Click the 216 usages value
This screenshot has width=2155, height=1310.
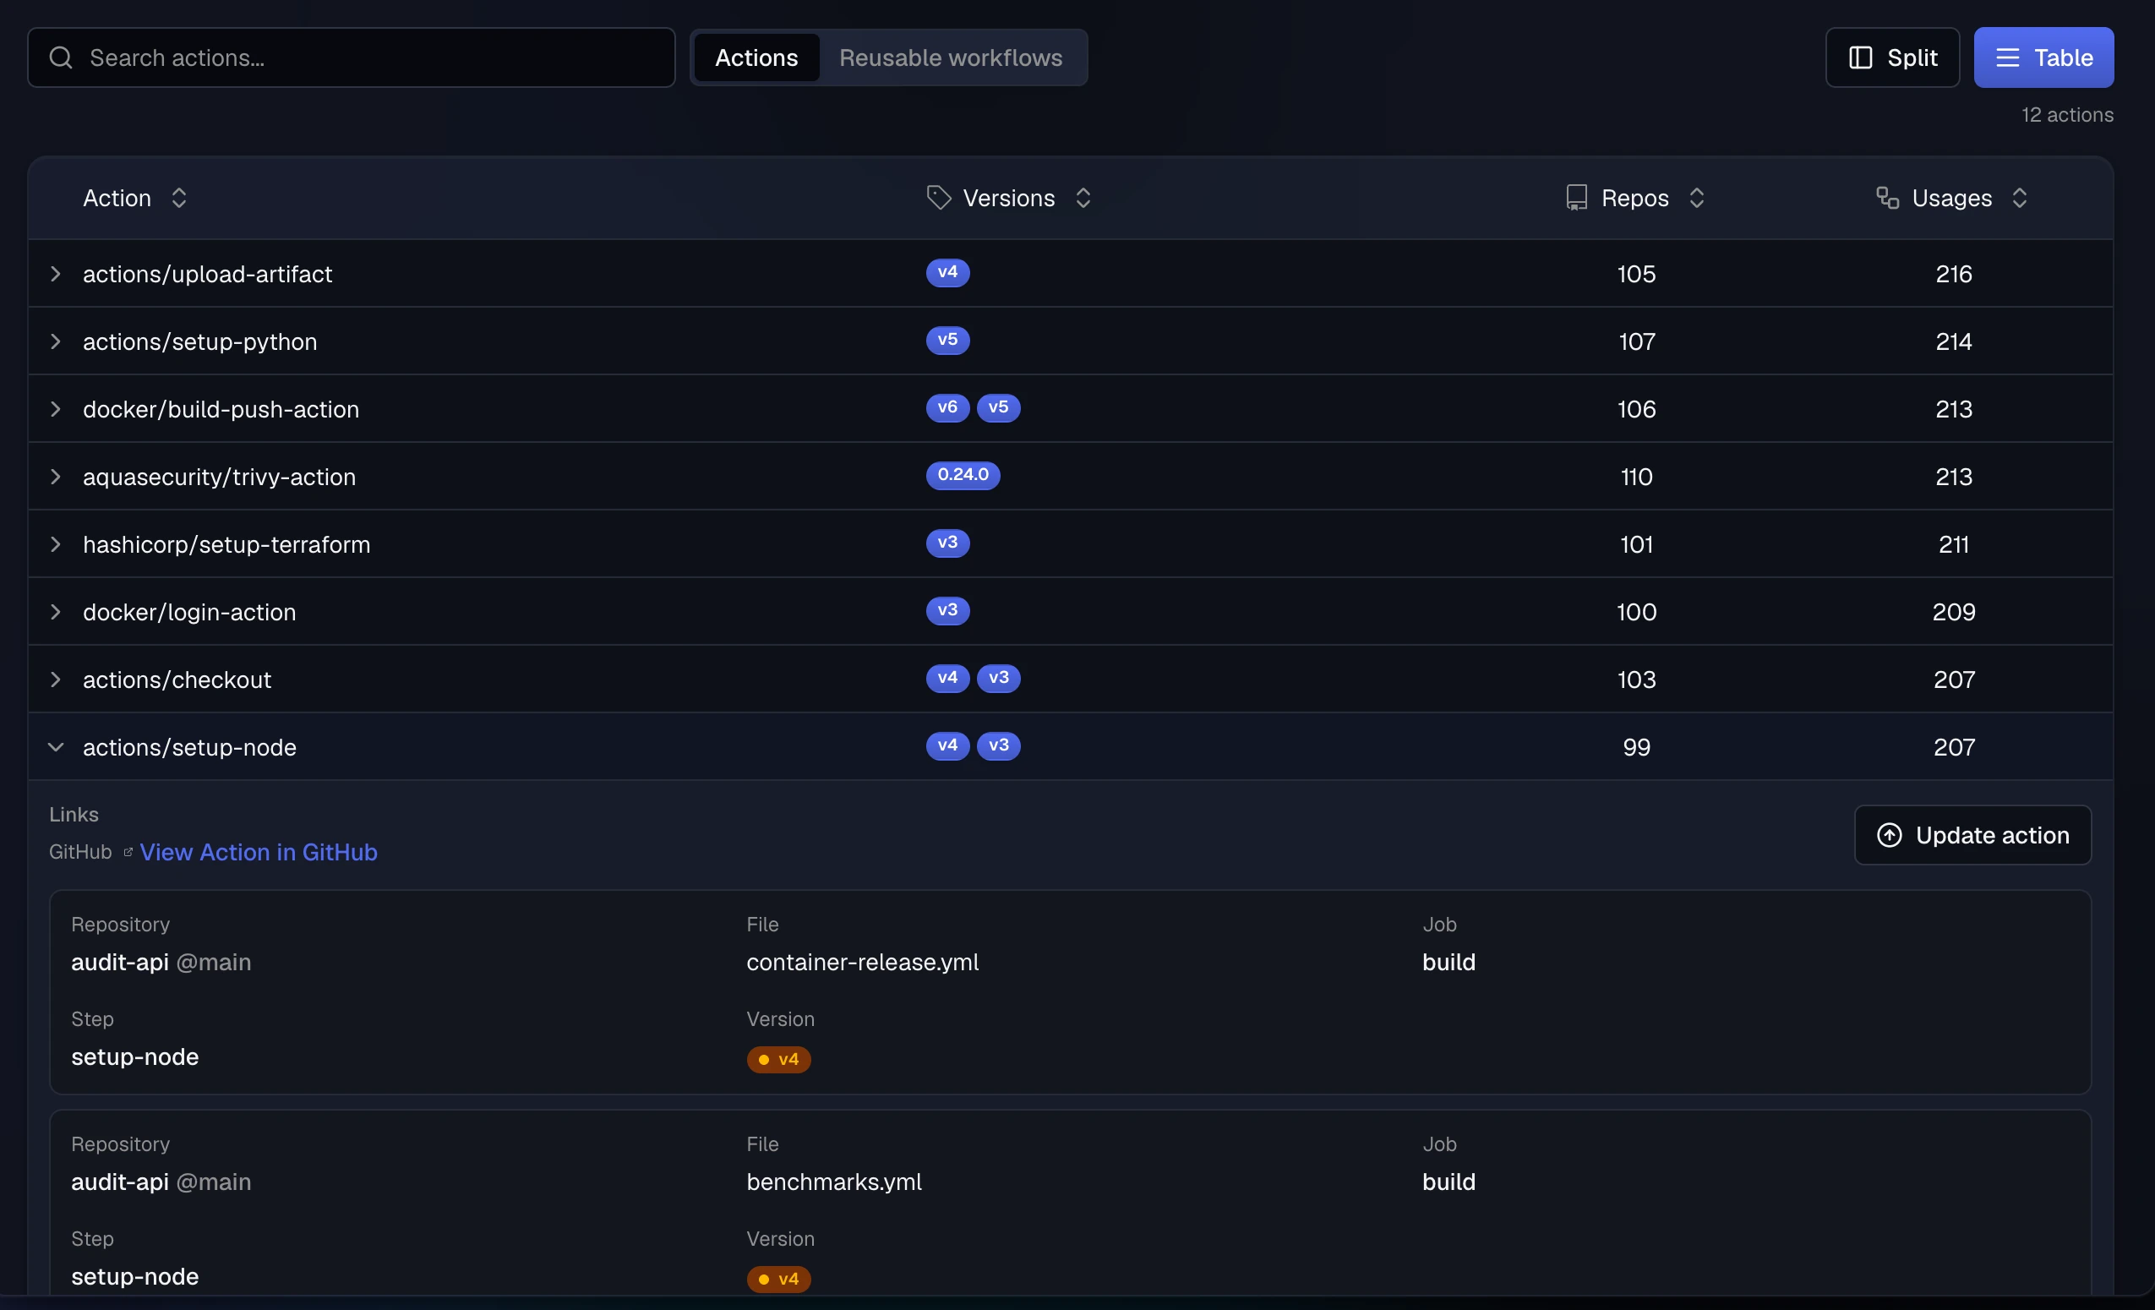[1953, 274]
